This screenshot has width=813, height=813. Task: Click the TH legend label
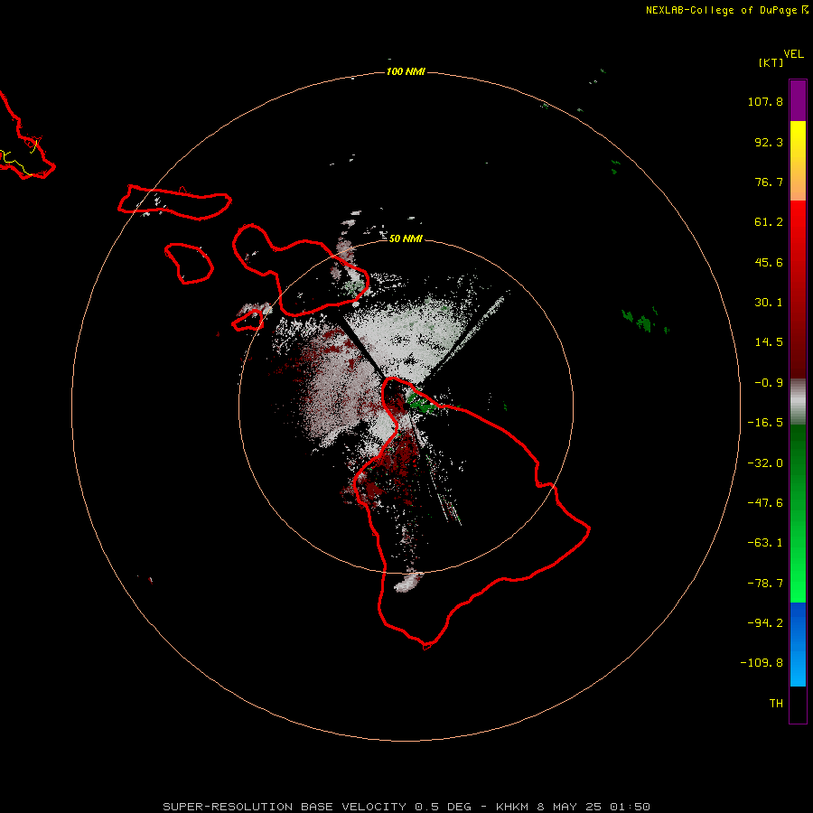tap(776, 704)
